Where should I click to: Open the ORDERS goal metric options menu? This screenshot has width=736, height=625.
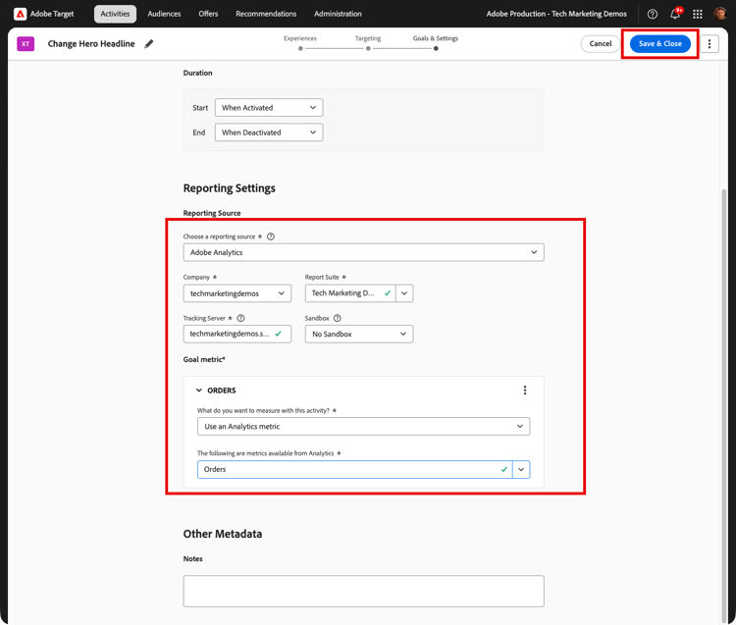tap(525, 390)
